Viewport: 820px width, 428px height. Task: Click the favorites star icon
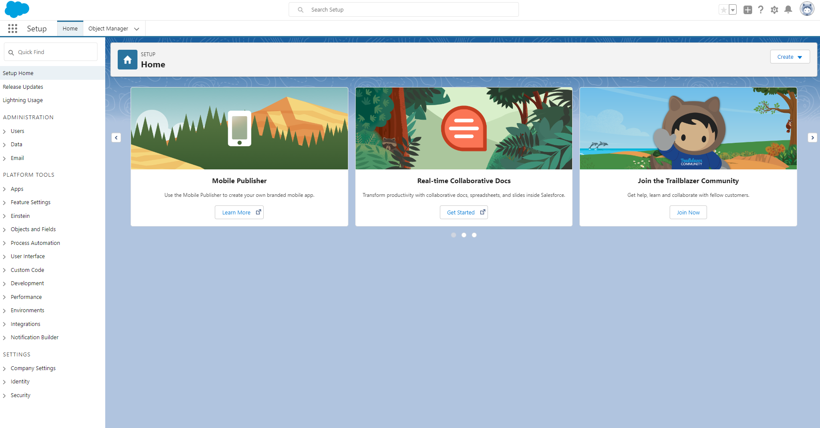coord(724,9)
